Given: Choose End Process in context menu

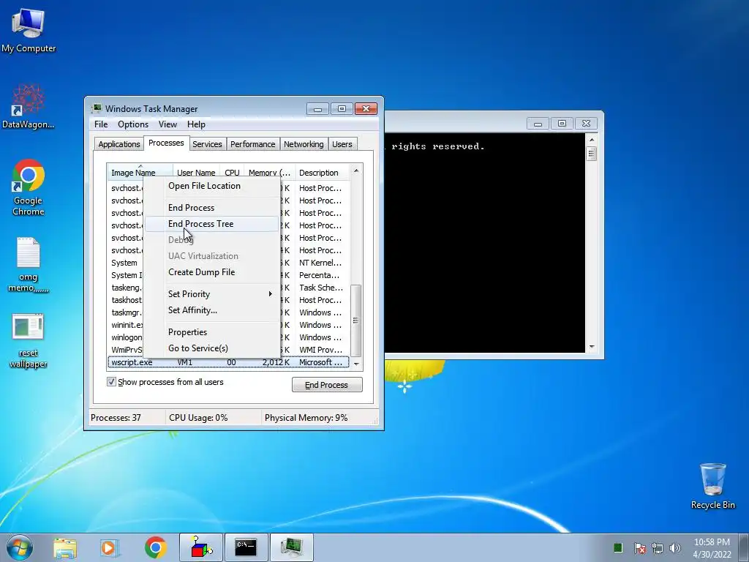Looking at the screenshot, I should [211, 207].
